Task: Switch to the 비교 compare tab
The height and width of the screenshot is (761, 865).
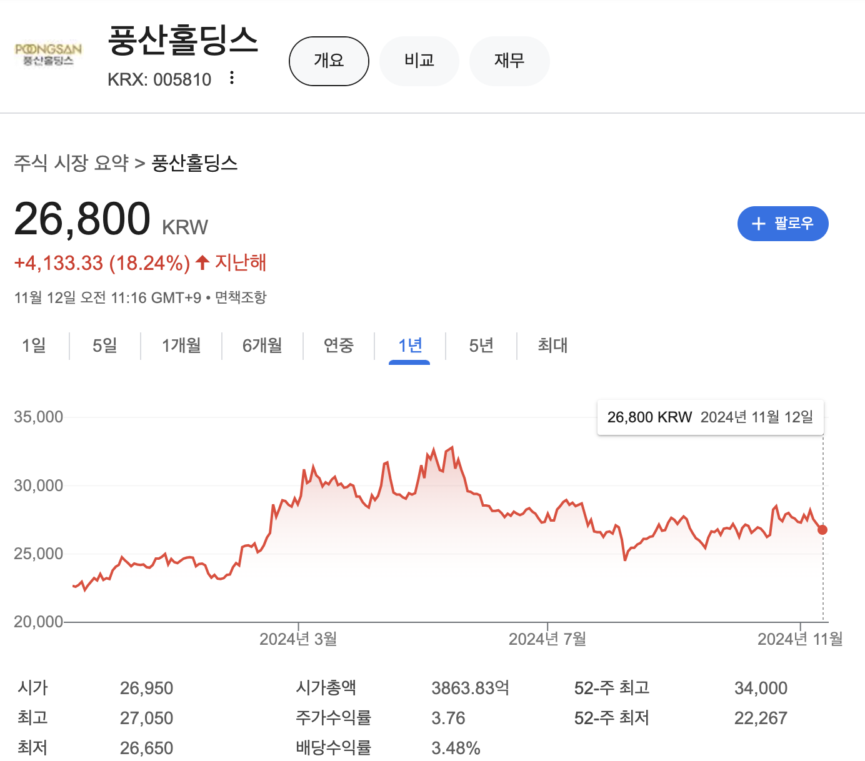Action: point(419,61)
